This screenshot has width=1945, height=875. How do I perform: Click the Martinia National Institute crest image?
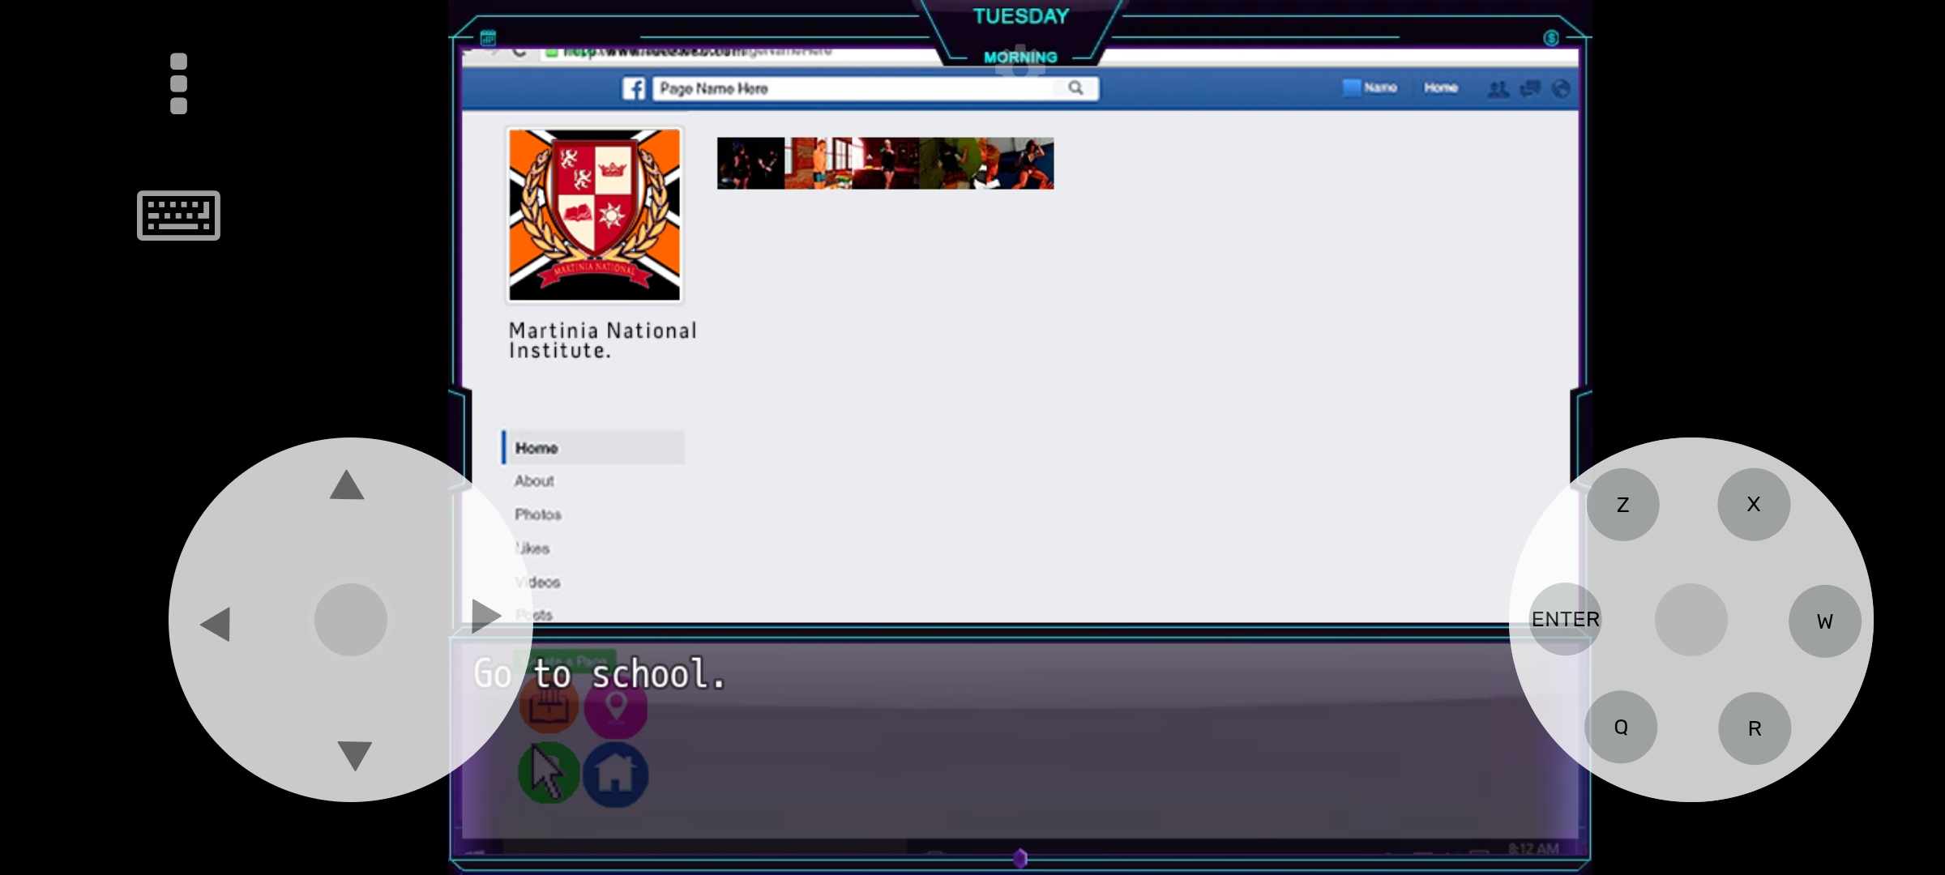[595, 215]
